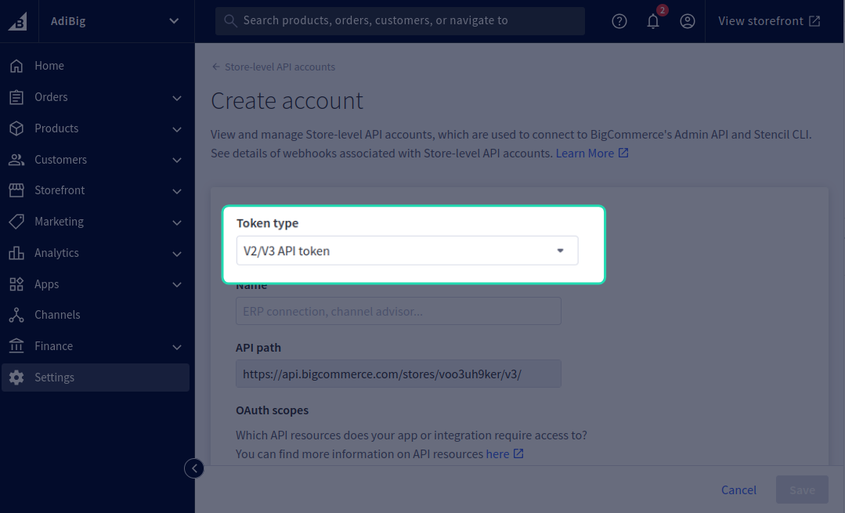The height and width of the screenshot is (513, 845).
Task: Click the Marketing tag icon
Action: [x=16, y=222]
